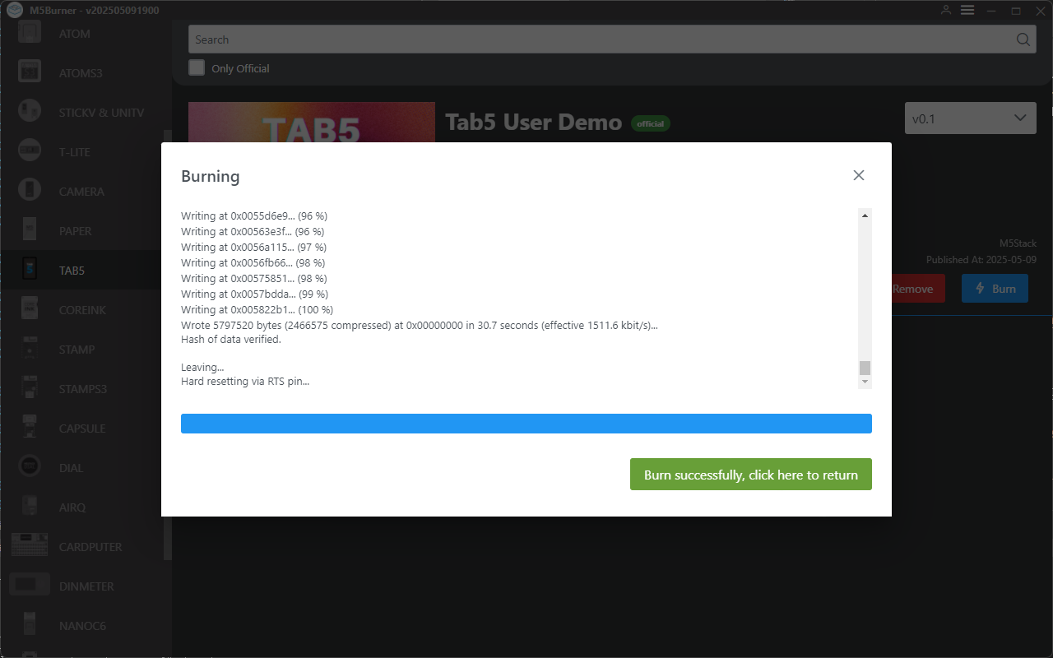The width and height of the screenshot is (1053, 658).
Task: Open the AIRQ device icon
Action: click(30, 507)
